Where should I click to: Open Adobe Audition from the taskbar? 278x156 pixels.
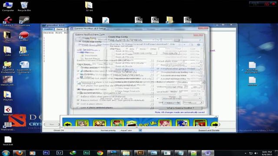86,153
